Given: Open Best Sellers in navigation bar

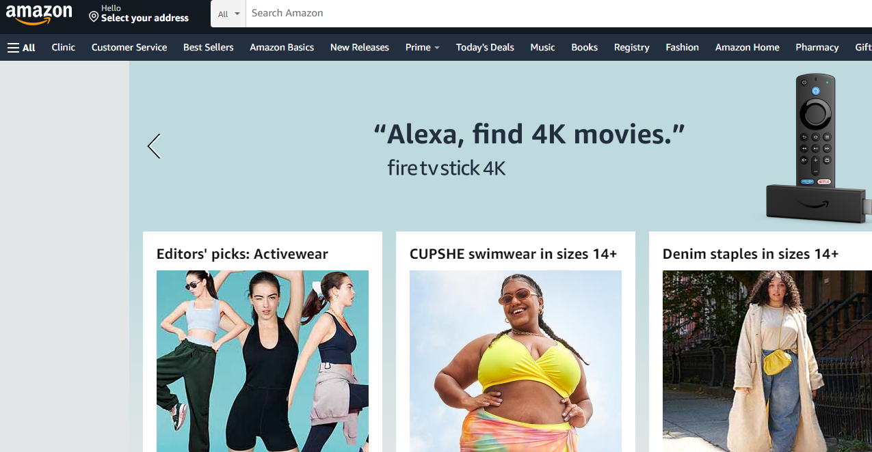Looking at the screenshot, I should 209,47.
